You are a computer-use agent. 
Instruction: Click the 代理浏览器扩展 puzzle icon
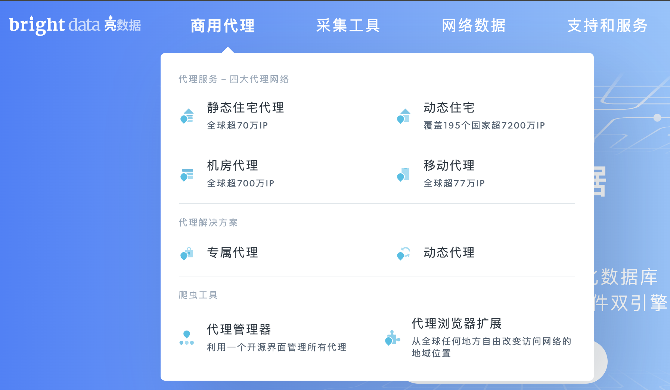(392, 338)
